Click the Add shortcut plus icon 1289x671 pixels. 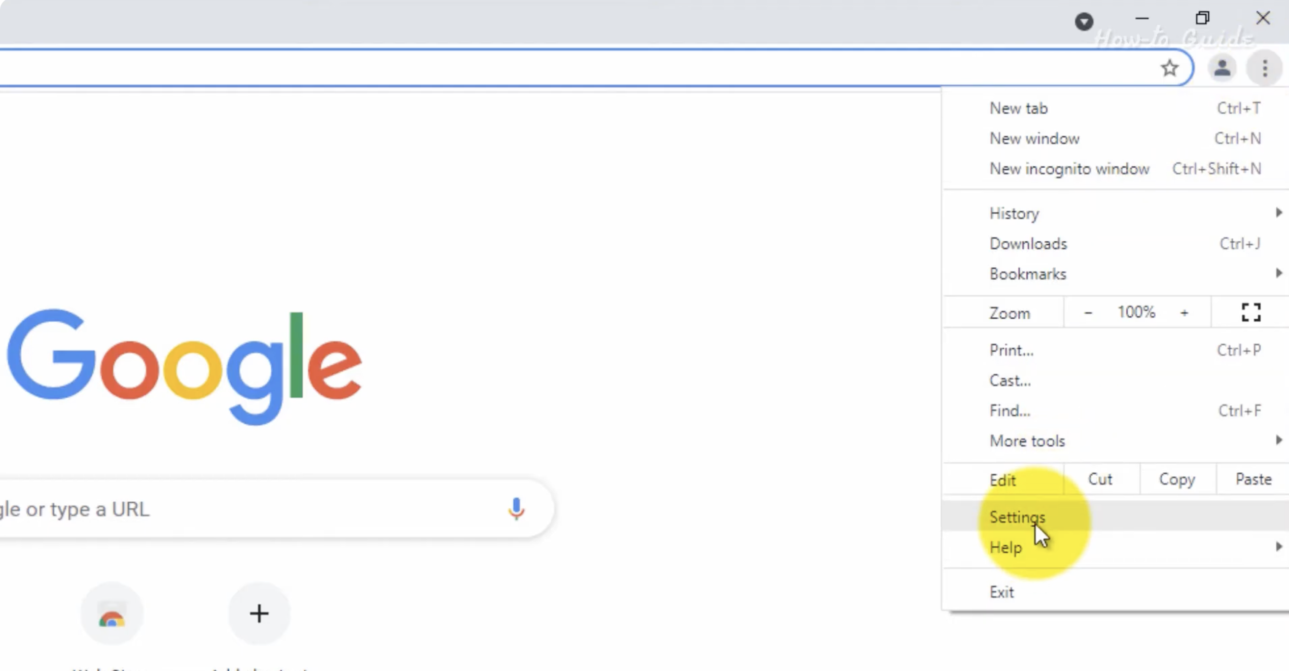point(259,613)
